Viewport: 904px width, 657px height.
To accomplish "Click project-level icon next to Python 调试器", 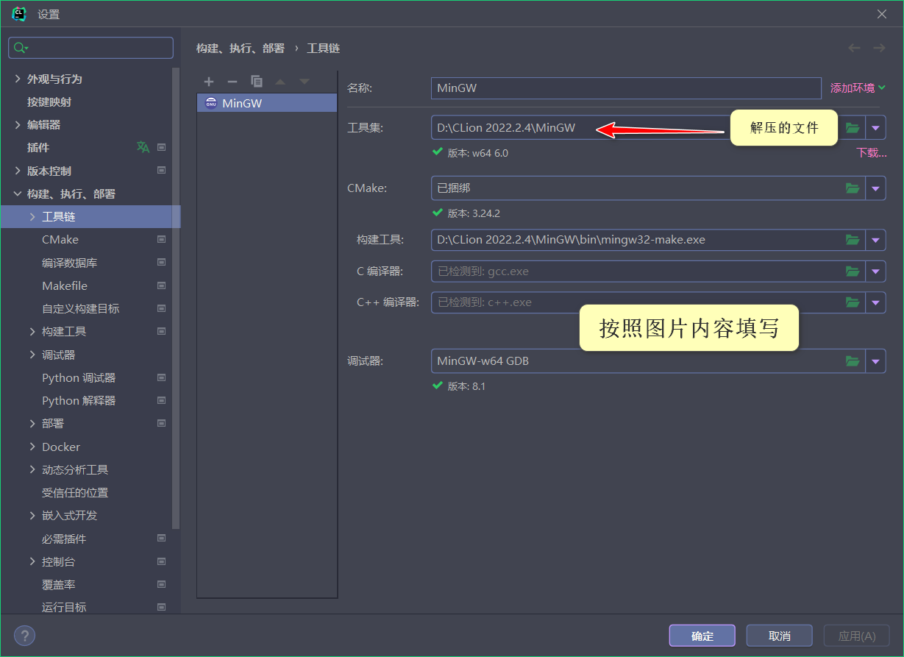I will click(162, 377).
